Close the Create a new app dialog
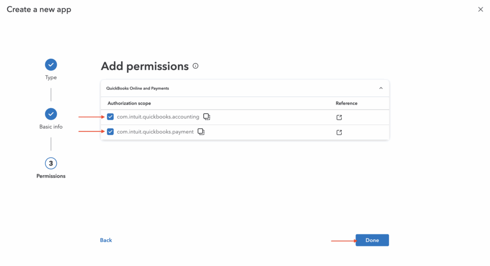Screen dimensions: 490x266 click(x=480, y=10)
